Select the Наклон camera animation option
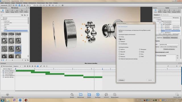Image resolution: width=182 pixels, height=102 pixels. tap(119, 54)
